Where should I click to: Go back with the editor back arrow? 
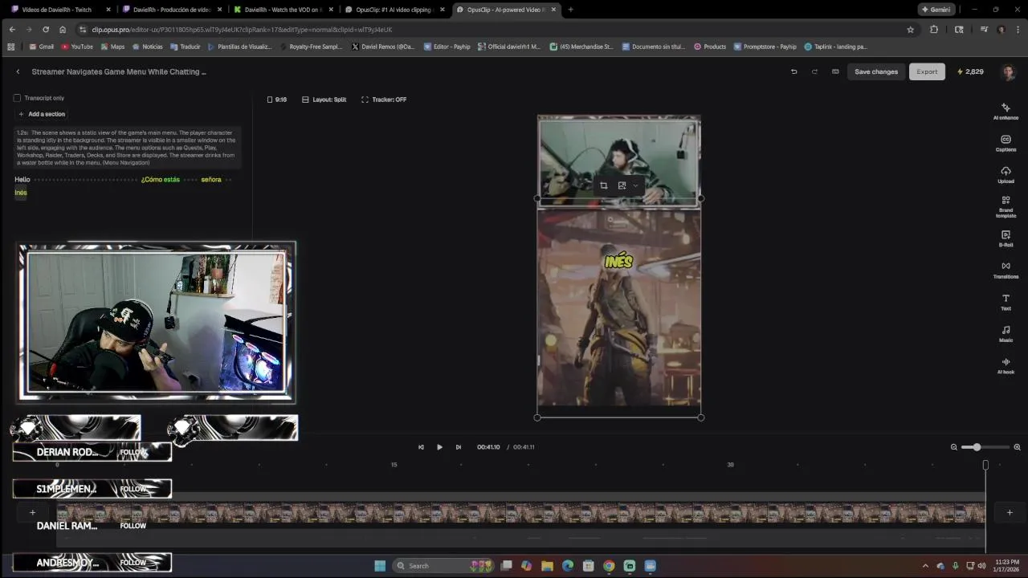[x=18, y=71]
